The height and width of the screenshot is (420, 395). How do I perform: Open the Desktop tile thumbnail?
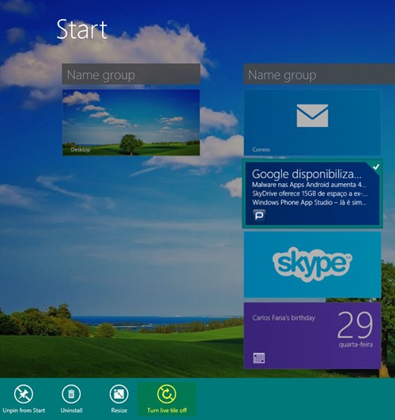[x=131, y=122]
